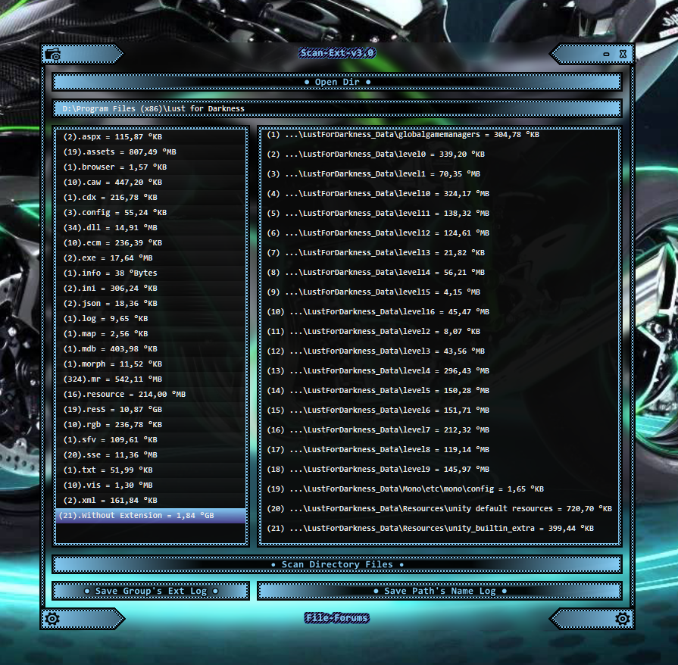The width and height of the screenshot is (678, 665).
Task: Click Save Path's Name Log button
Action: pos(439,591)
